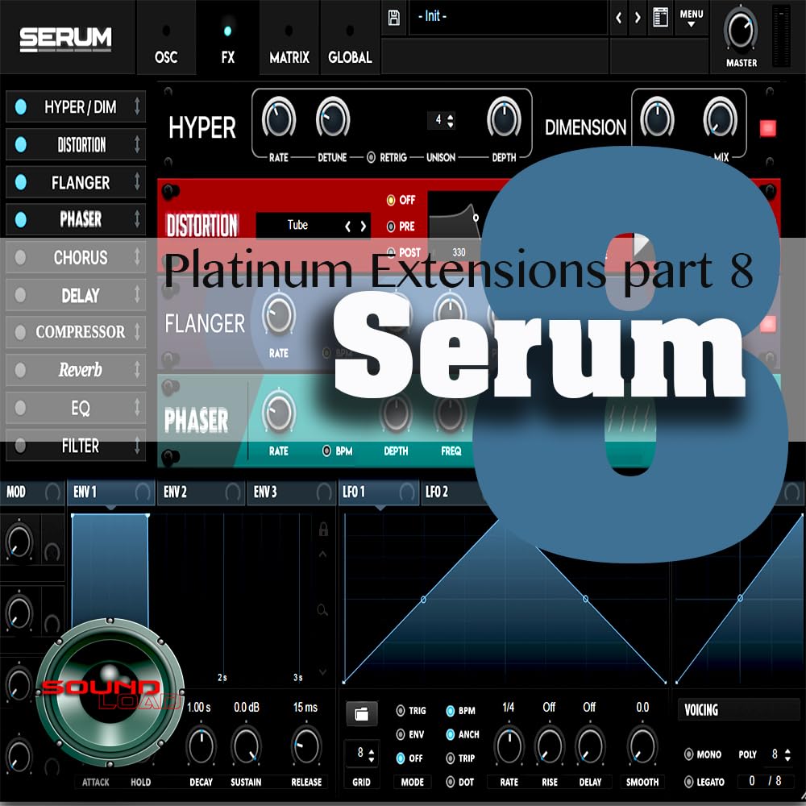Set LFO mode to TRIG
This screenshot has width=806, height=806.
click(x=401, y=710)
